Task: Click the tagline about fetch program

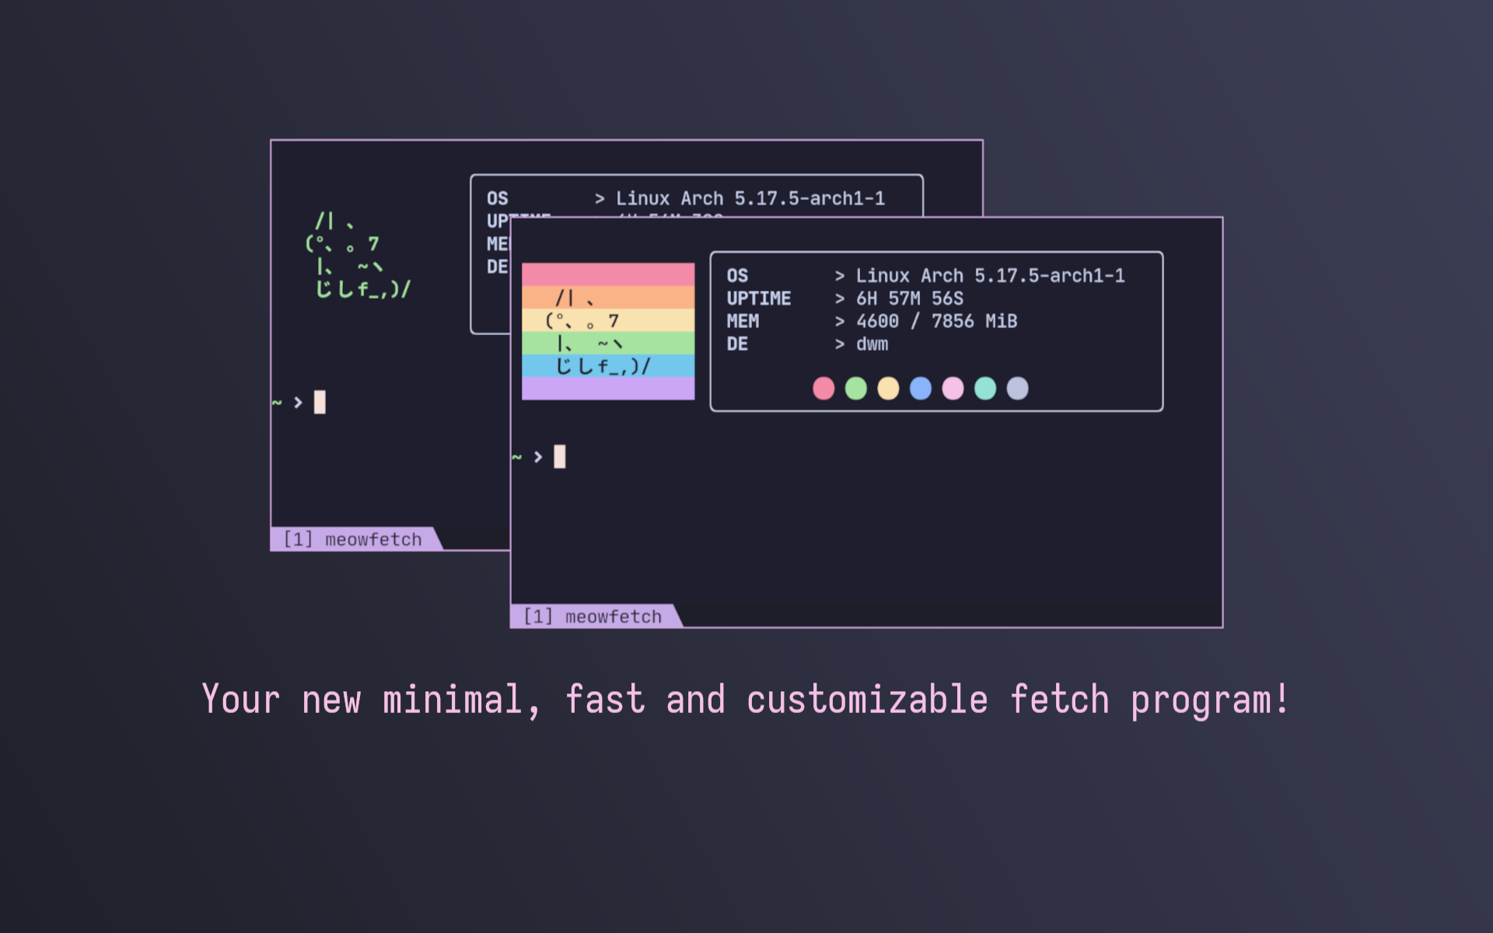Action: [745, 700]
